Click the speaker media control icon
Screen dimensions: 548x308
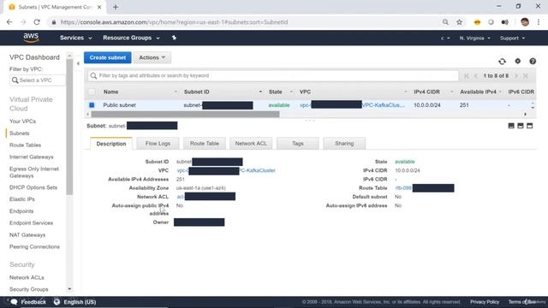click(x=504, y=22)
